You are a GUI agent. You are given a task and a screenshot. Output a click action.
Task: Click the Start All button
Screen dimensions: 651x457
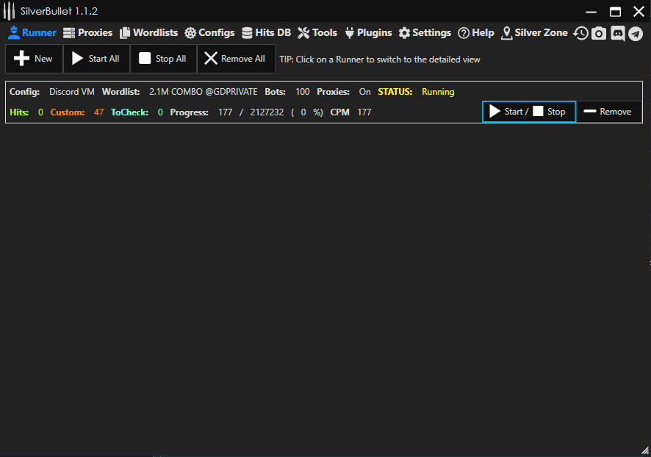(96, 59)
